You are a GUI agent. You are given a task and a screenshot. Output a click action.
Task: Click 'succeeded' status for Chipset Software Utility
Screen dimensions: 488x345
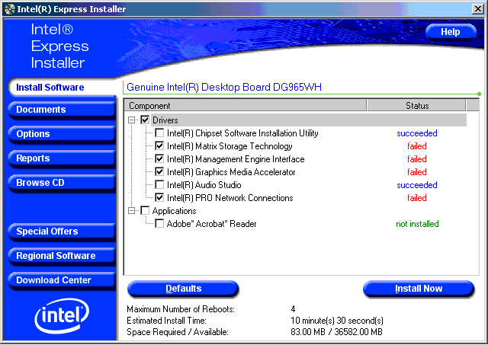coord(417,133)
